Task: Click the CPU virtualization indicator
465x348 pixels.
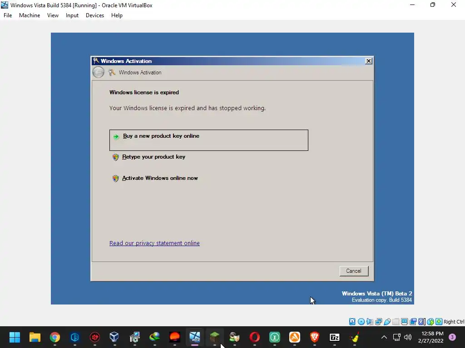Action: [421, 322]
